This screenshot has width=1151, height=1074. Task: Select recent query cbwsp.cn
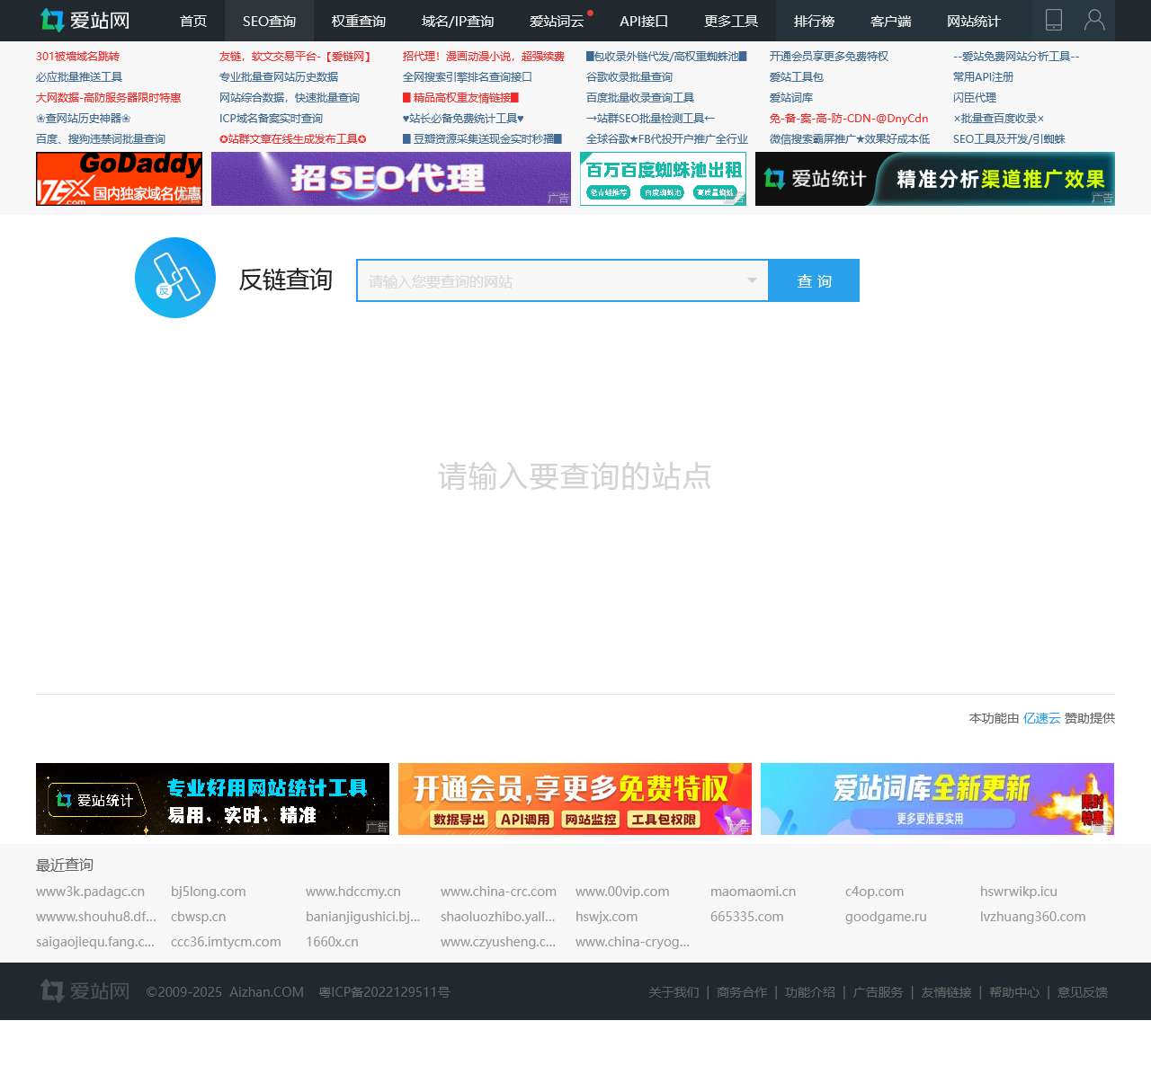point(199,917)
